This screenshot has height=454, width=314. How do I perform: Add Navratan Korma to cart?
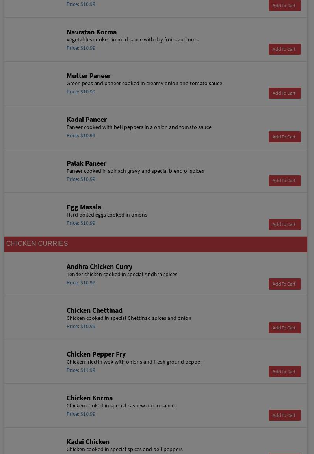pyautogui.click(x=284, y=49)
